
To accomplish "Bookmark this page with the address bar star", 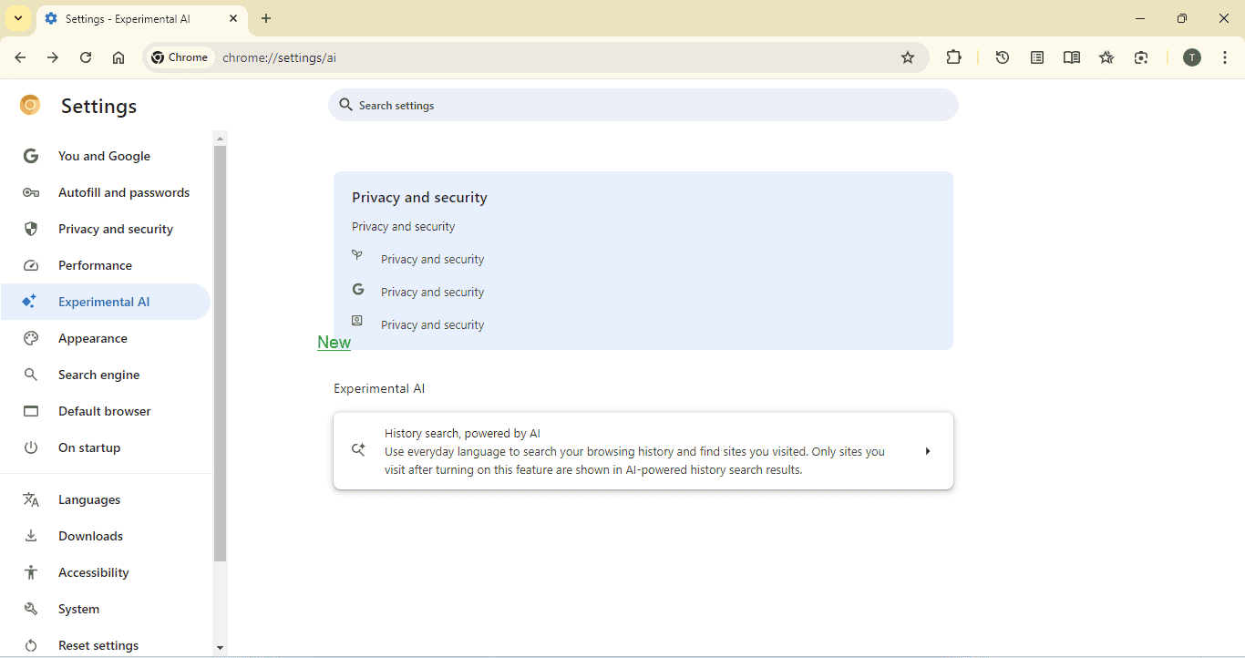I will [908, 57].
